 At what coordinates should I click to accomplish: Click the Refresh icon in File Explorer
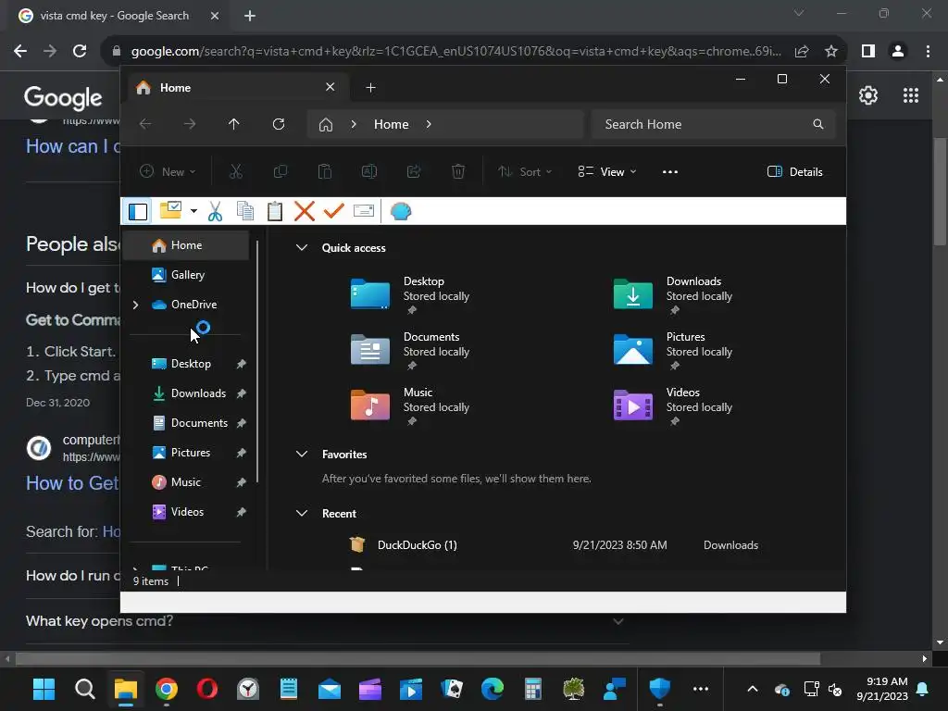click(x=279, y=124)
